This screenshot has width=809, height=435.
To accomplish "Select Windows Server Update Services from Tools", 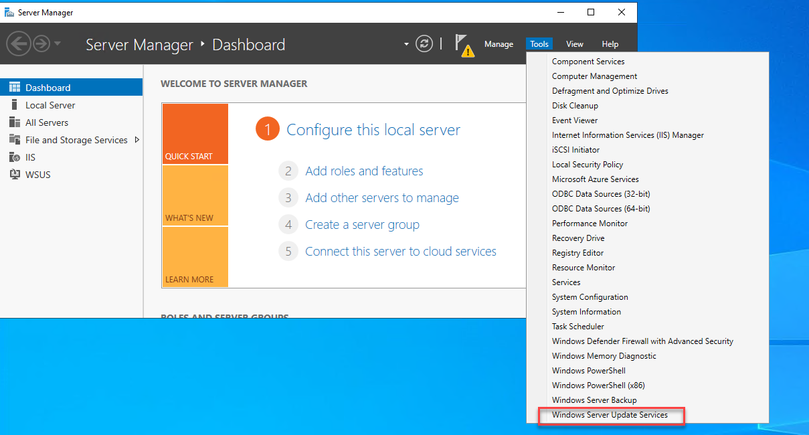I will click(x=610, y=415).
